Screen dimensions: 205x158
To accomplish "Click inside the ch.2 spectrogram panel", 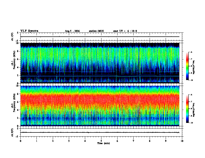I will [100, 106].
